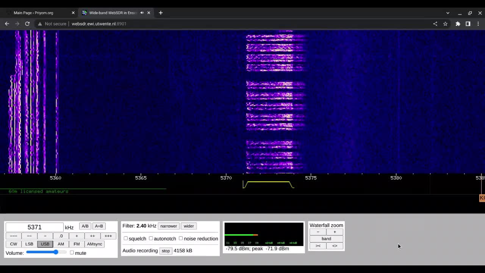
Task: Select CW mode
Action: point(13,244)
